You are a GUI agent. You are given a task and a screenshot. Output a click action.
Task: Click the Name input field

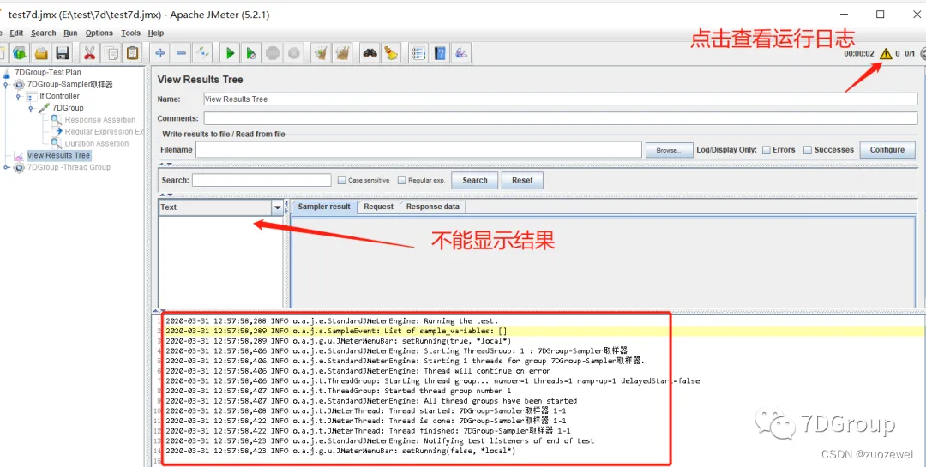click(x=561, y=99)
